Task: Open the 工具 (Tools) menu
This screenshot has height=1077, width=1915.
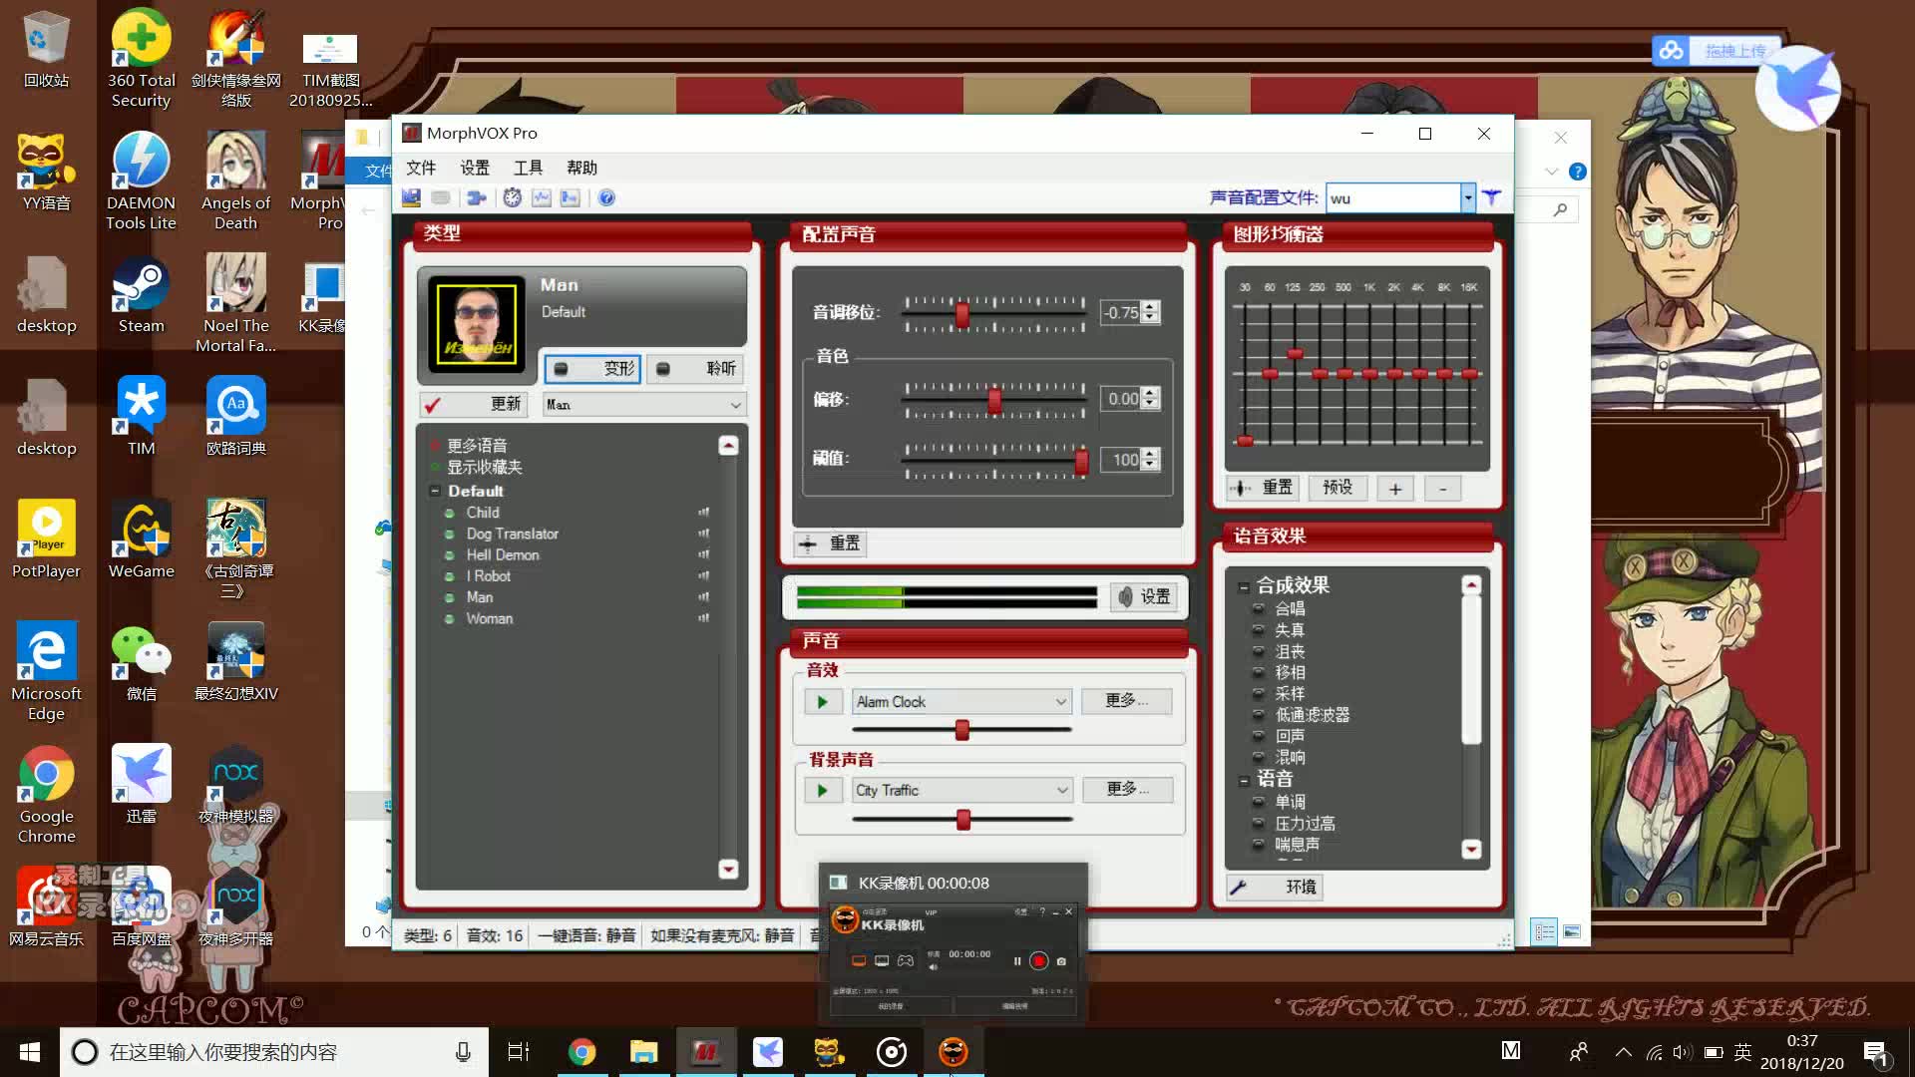Action: [528, 168]
